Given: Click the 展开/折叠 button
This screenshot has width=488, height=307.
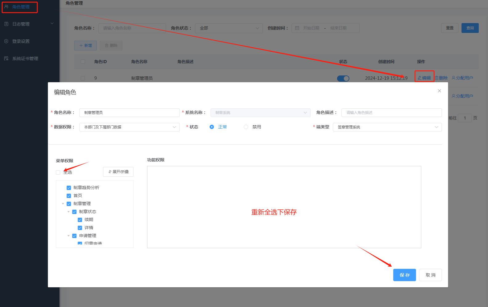Looking at the screenshot, I should (x=118, y=172).
